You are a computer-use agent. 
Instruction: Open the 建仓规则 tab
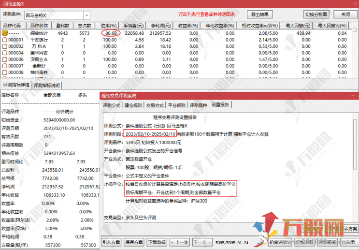tap(133, 105)
